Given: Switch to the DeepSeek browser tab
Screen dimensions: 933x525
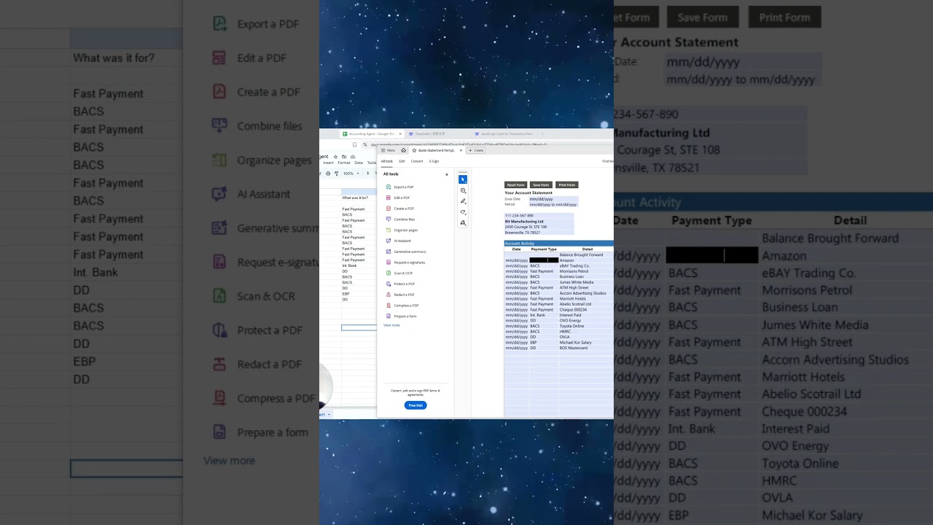Looking at the screenshot, I should coord(430,134).
